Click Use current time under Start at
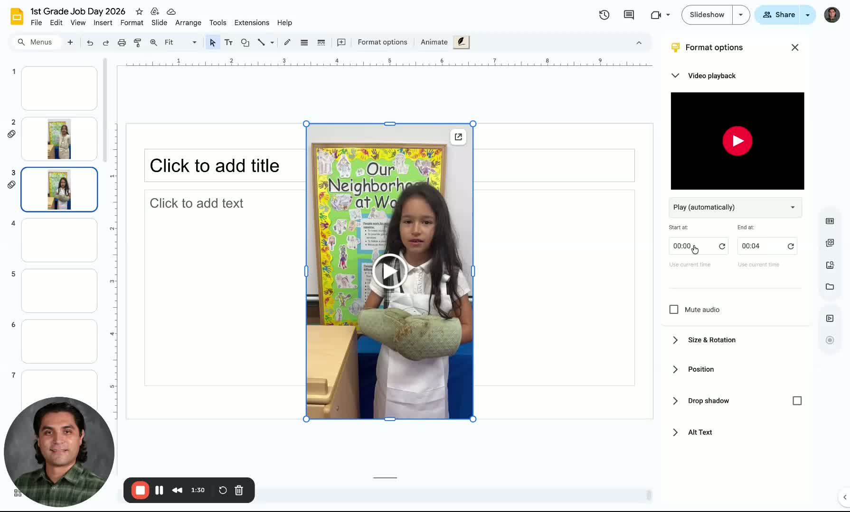The height and width of the screenshot is (512, 850). (x=689, y=265)
